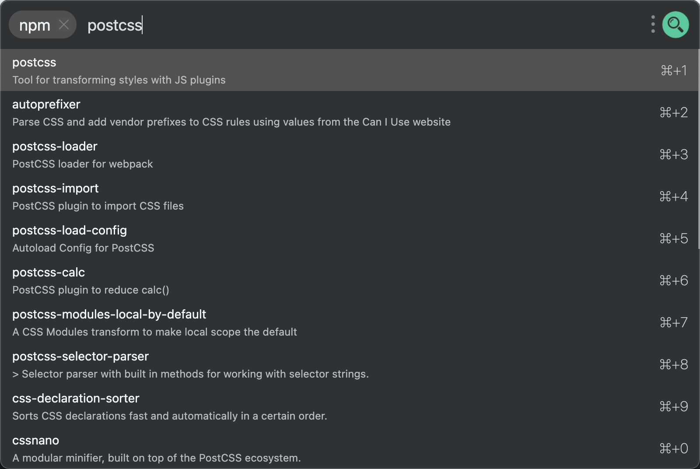Click the green search magnifier icon
The image size is (700, 469).
coord(675,25)
